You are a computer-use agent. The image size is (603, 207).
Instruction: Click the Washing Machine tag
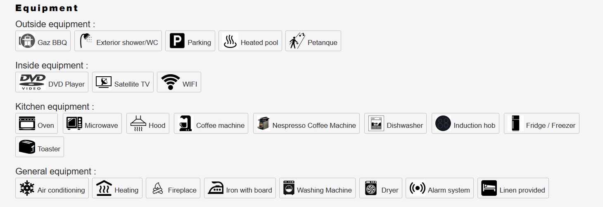(x=318, y=188)
